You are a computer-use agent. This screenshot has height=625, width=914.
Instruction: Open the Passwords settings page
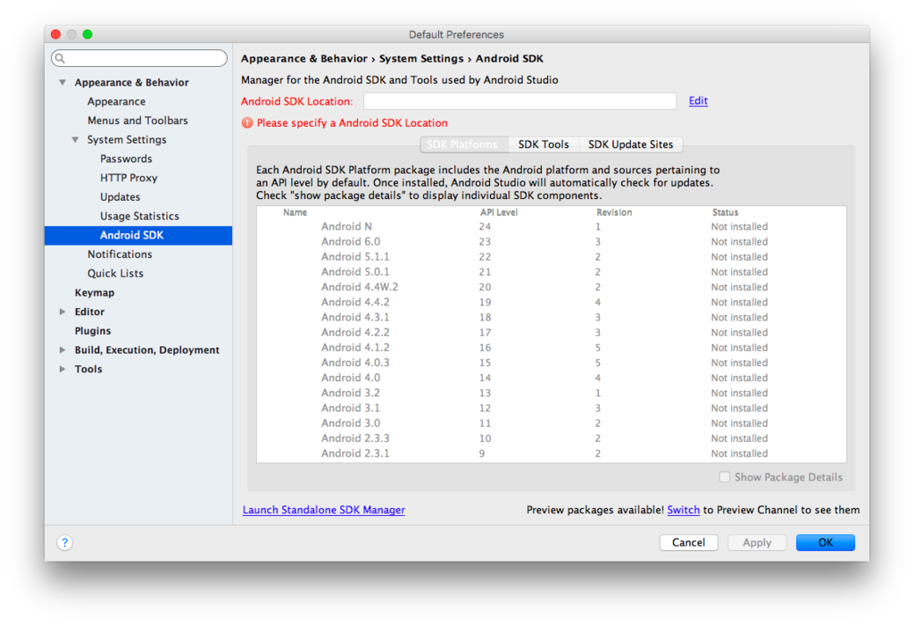coord(126,159)
